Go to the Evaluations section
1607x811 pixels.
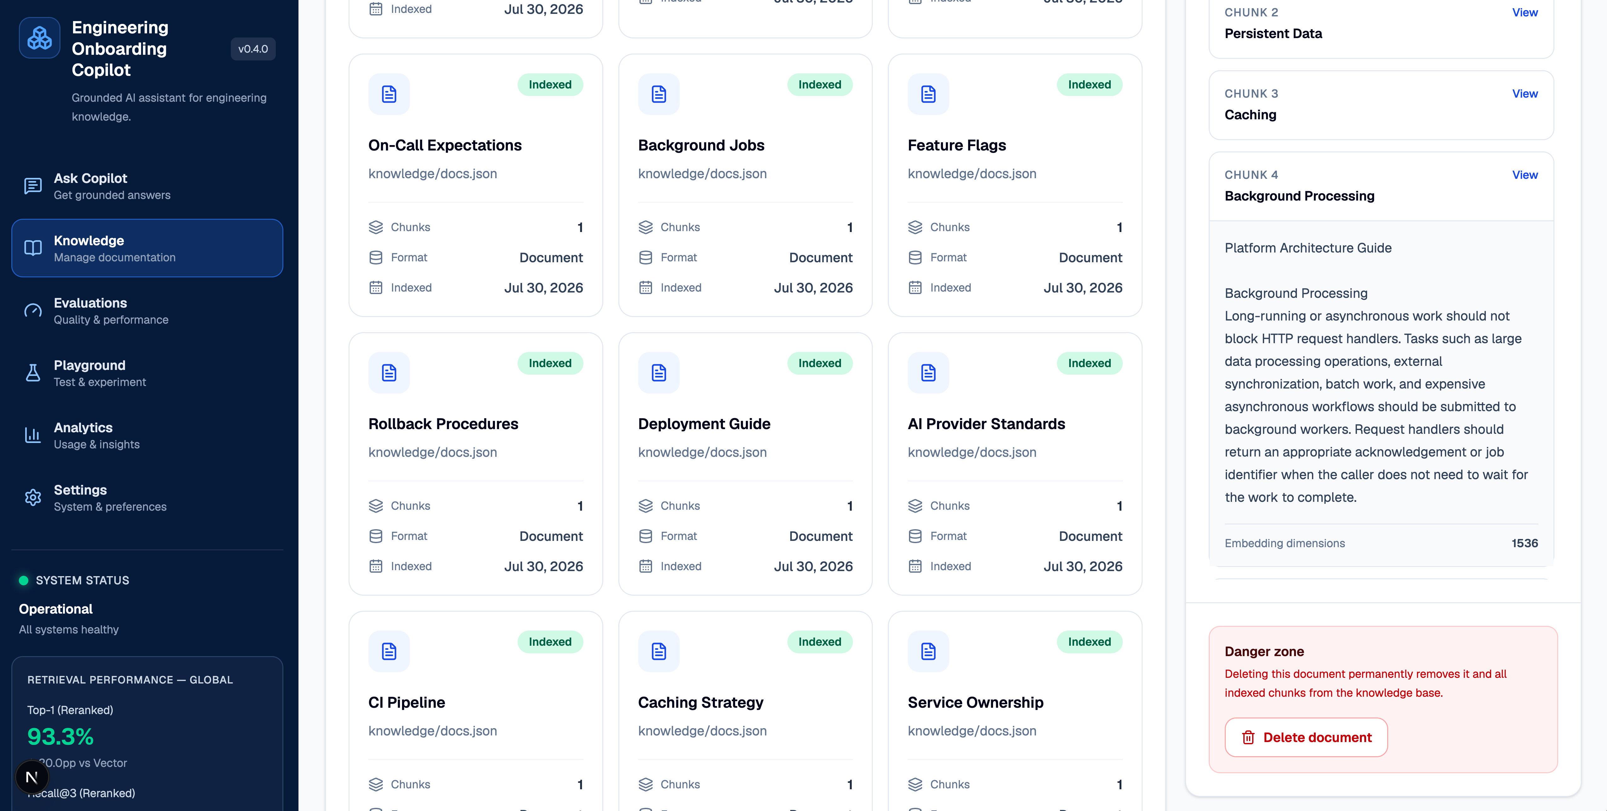coord(147,311)
